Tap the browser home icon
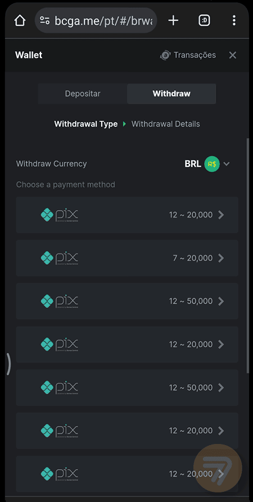Viewport: 253px width, 502px height. point(20,21)
